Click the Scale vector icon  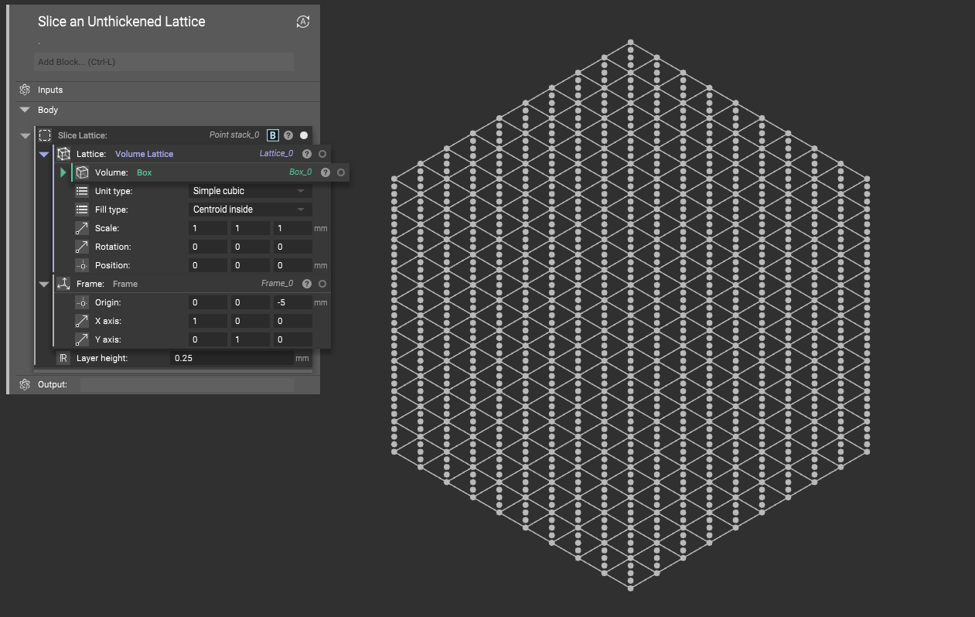click(x=82, y=228)
